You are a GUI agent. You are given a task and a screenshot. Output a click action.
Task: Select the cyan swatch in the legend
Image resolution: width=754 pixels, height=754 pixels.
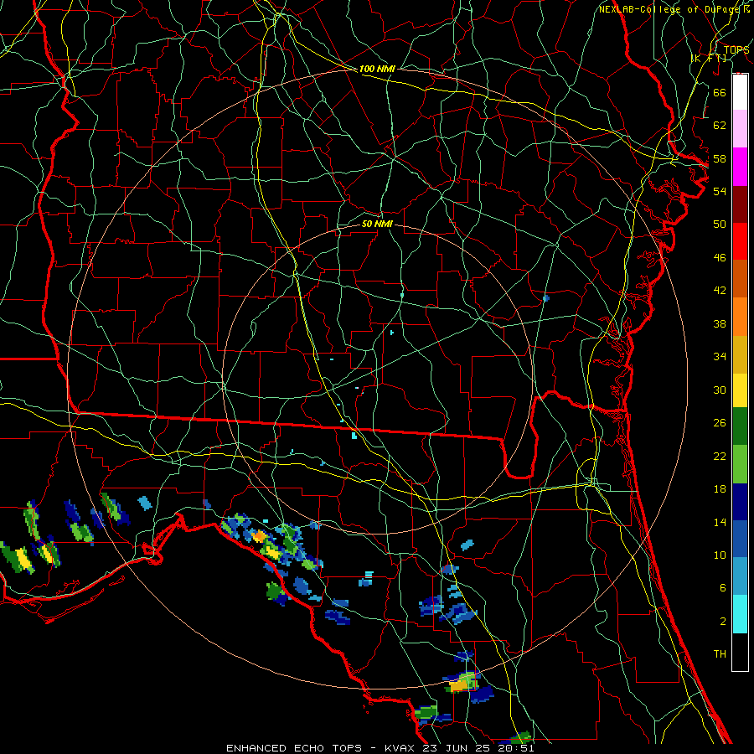740,613
